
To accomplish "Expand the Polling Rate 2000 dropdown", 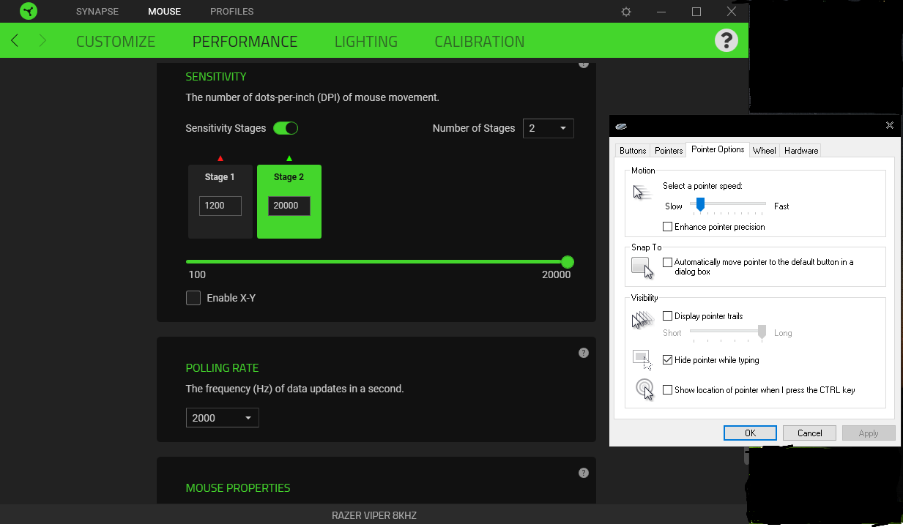I will [x=222, y=418].
